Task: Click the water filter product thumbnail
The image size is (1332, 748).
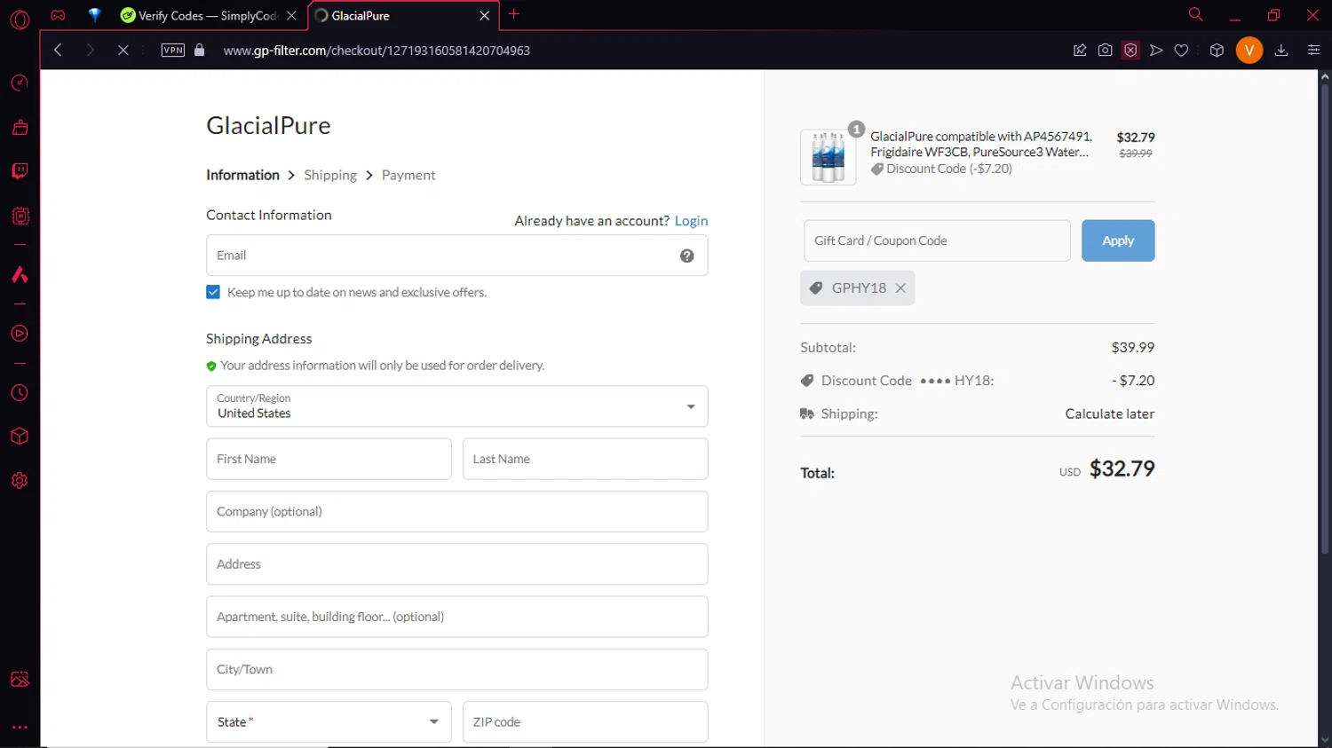Action: tap(828, 157)
